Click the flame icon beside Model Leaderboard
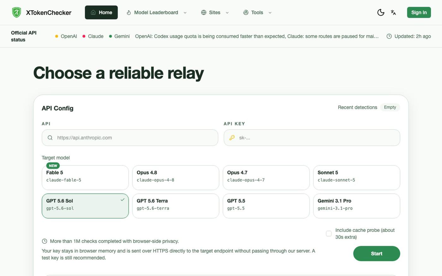Image resolution: width=442 pixels, height=276 pixels. [x=129, y=12]
